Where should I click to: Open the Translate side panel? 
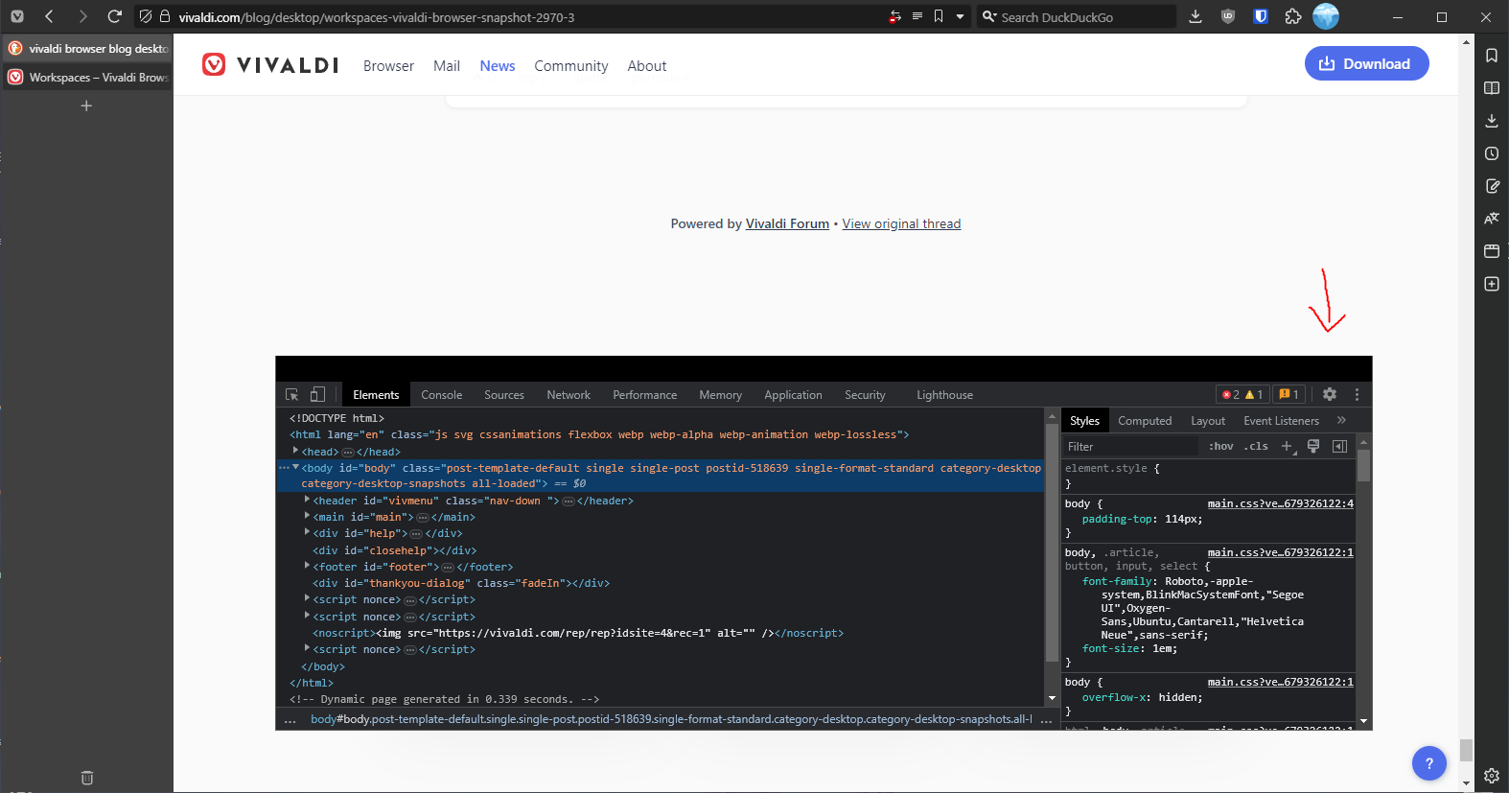1492,219
